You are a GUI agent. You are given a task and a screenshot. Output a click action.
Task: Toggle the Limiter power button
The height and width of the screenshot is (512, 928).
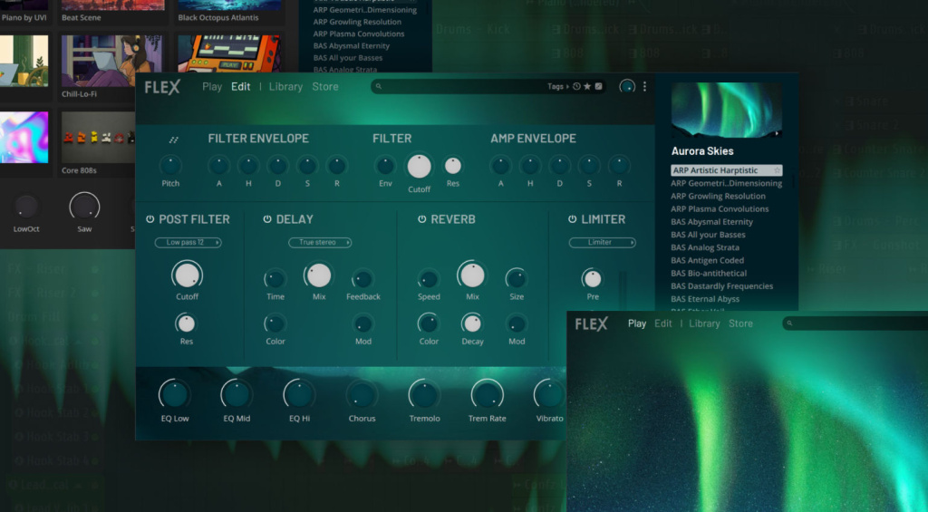click(573, 219)
